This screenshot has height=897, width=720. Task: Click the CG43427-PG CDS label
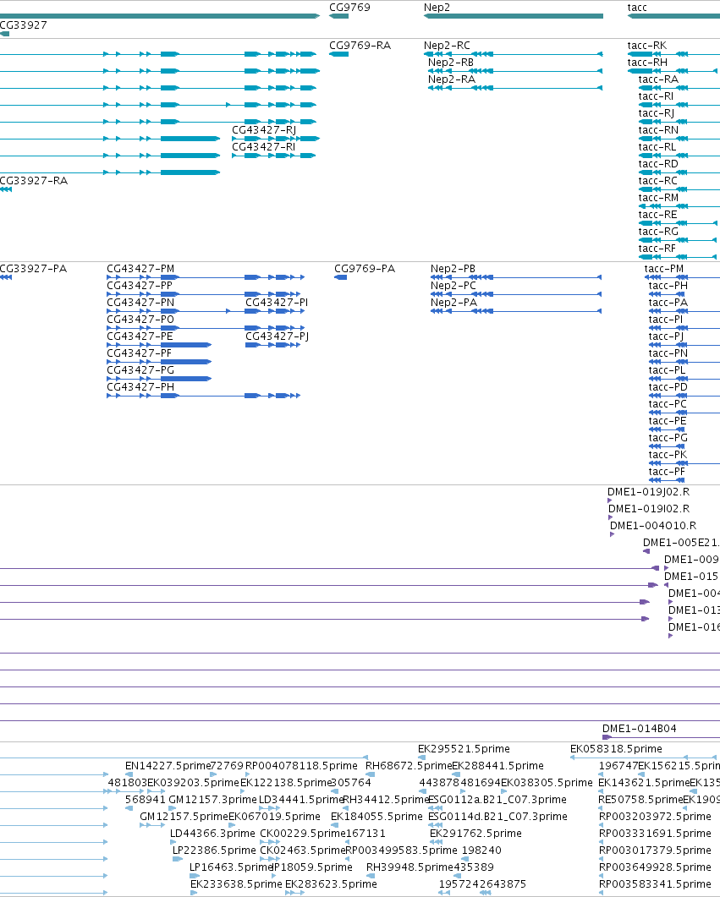140,370
